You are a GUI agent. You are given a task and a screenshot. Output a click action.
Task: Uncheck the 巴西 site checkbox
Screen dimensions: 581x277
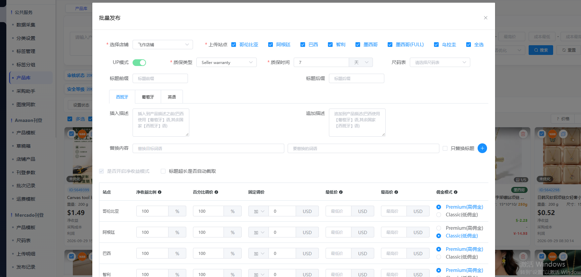[303, 45]
